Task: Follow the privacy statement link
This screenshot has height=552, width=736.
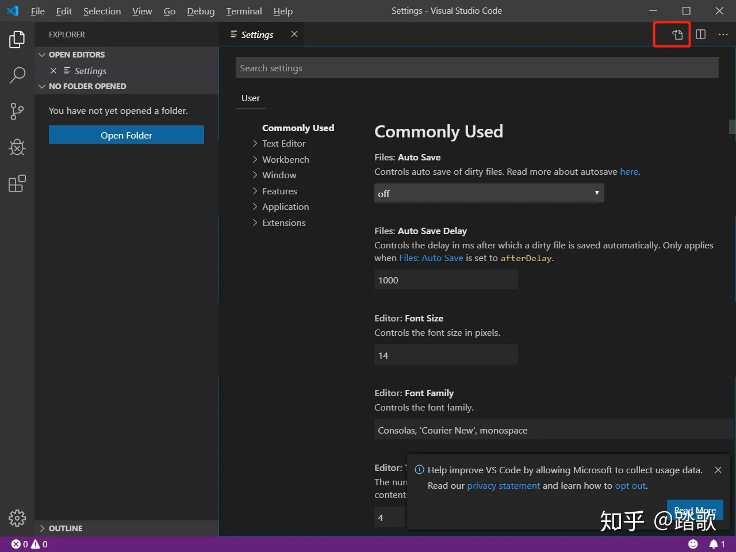Action: click(503, 486)
